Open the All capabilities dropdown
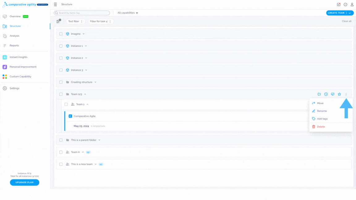The image size is (356, 200). (128, 13)
